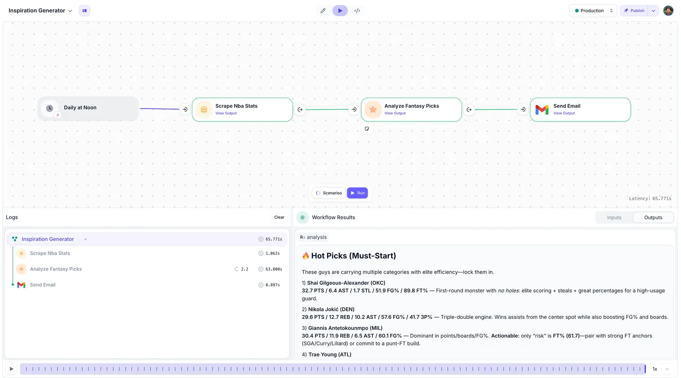Viewport: 681px width, 378px height.
Task: Select the Inspiration Generator log row
Action: pyautogui.click(x=148, y=239)
